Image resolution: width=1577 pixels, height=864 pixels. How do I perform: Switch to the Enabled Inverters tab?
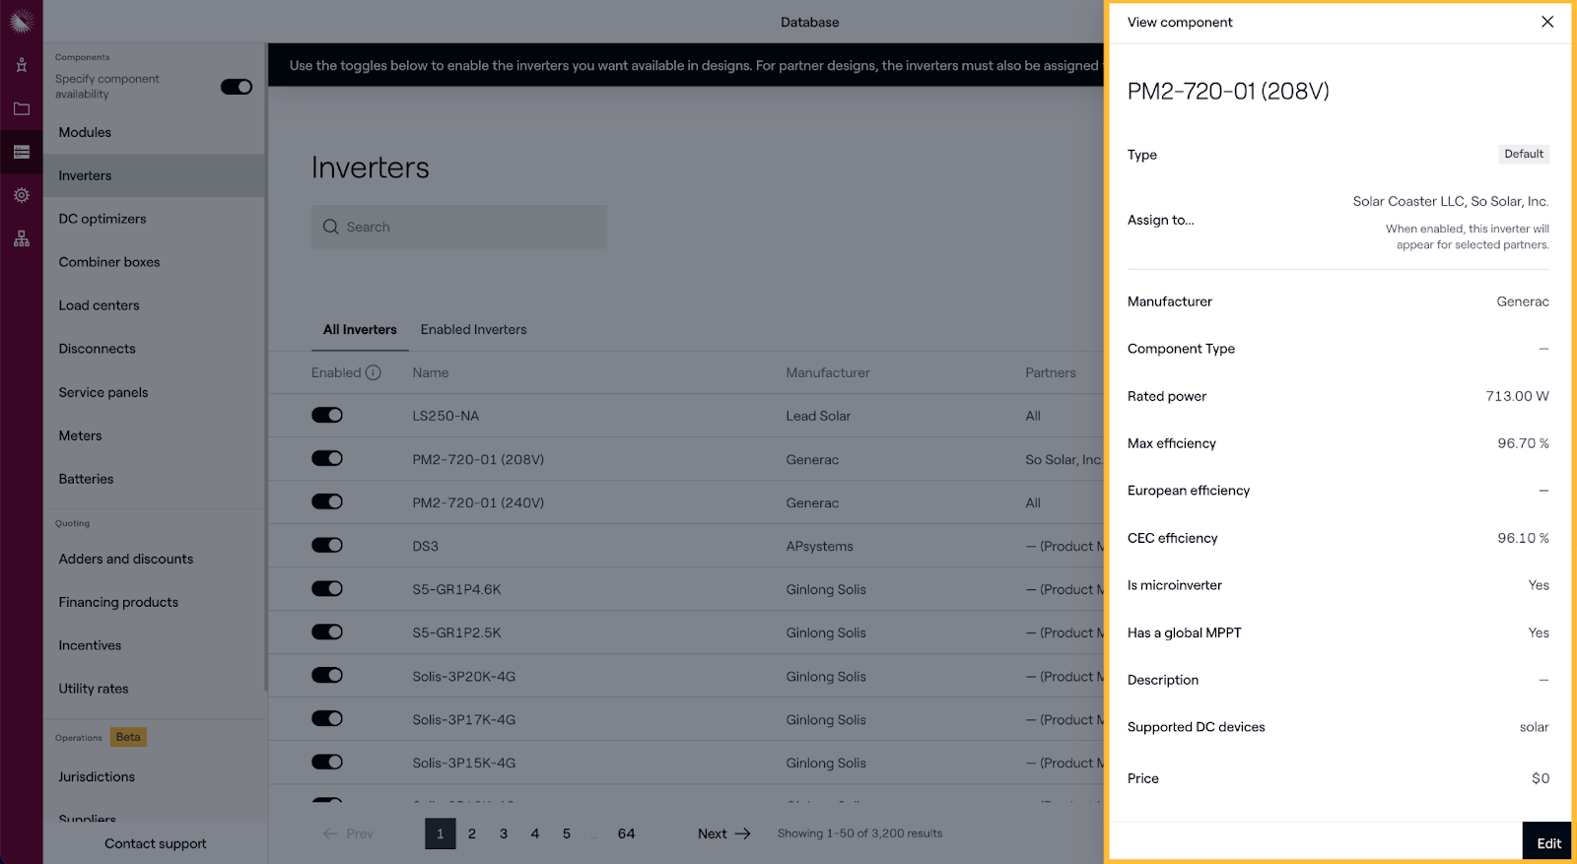[474, 330]
